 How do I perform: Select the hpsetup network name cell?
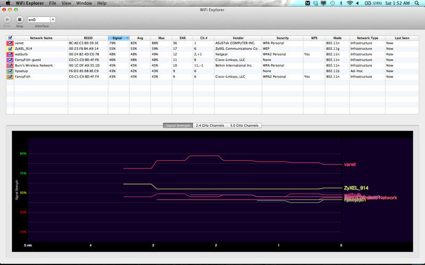click(41, 71)
